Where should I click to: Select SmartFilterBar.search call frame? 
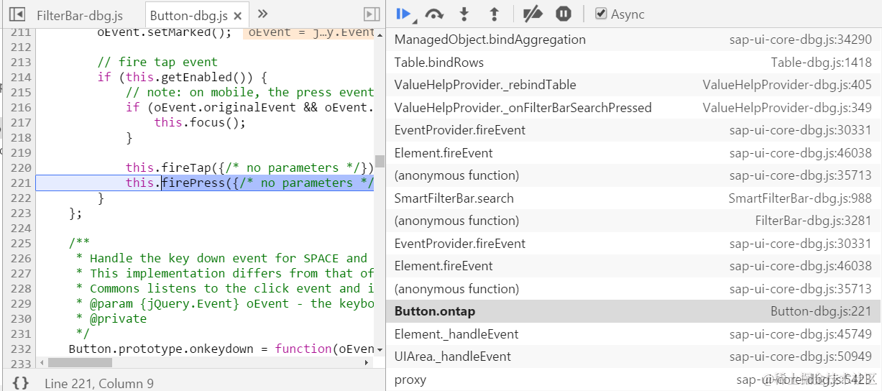coord(633,198)
